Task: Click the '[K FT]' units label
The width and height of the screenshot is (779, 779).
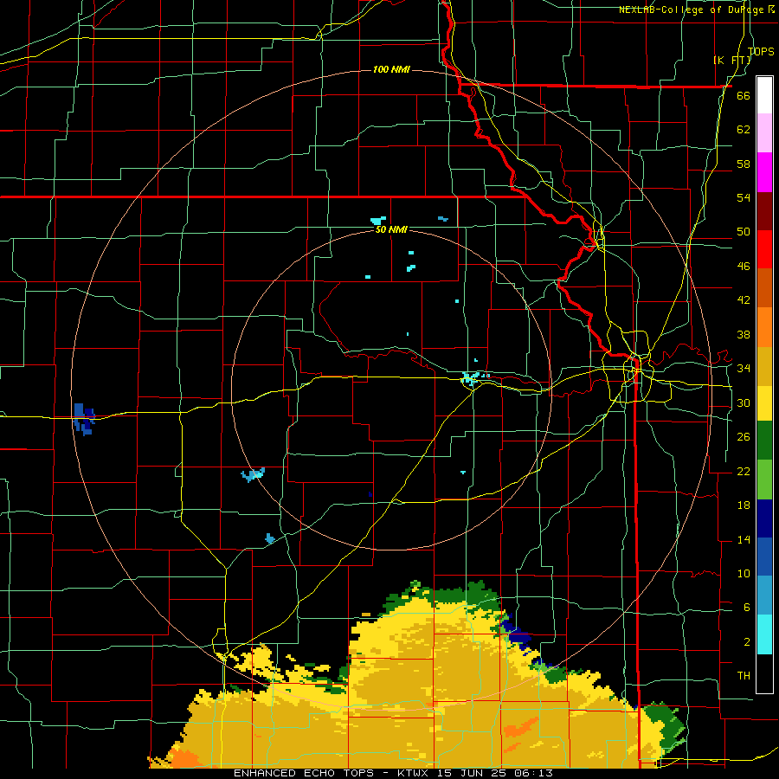Action: pos(732,60)
